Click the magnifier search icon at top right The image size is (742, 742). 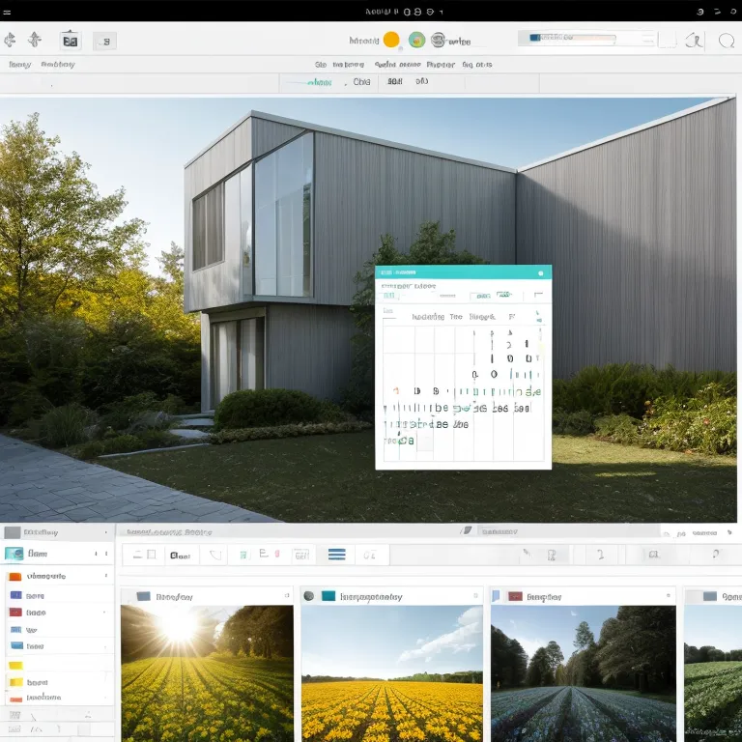click(x=726, y=41)
